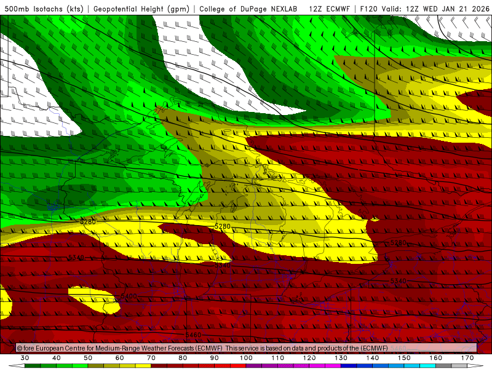The height and width of the screenshot is (369, 492).
Task: Click the 100 value on the isotach scale
Action: [x=246, y=358]
